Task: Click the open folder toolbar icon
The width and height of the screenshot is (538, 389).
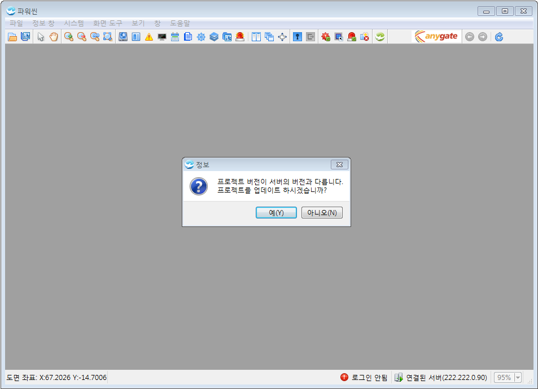Action: coord(12,37)
